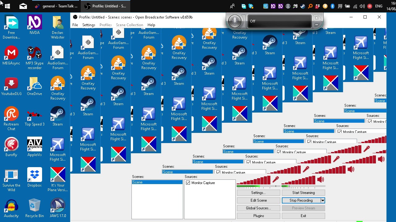The width and height of the screenshot is (396, 222).
Task: Click the Settings... button
Action: coord(259,193)
